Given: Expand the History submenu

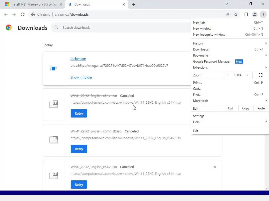Looking at the screenshot, I should (230, 43).
